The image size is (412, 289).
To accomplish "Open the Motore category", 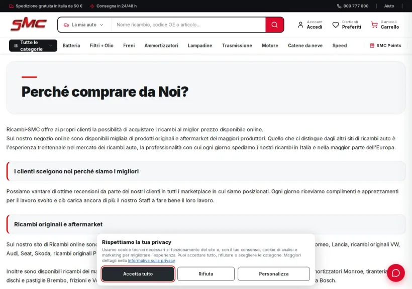I will point(270,46).
